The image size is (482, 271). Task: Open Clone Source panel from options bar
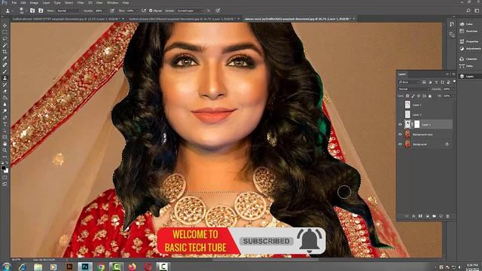point(41,11)
